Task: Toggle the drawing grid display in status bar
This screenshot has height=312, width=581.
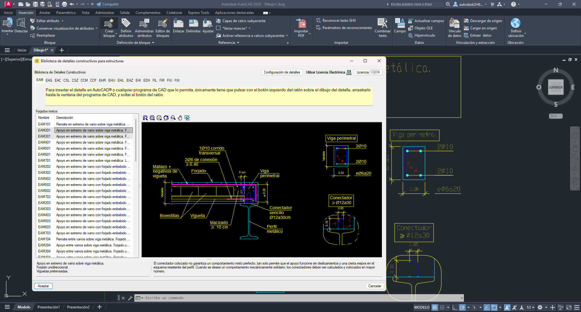Action: 435,307
